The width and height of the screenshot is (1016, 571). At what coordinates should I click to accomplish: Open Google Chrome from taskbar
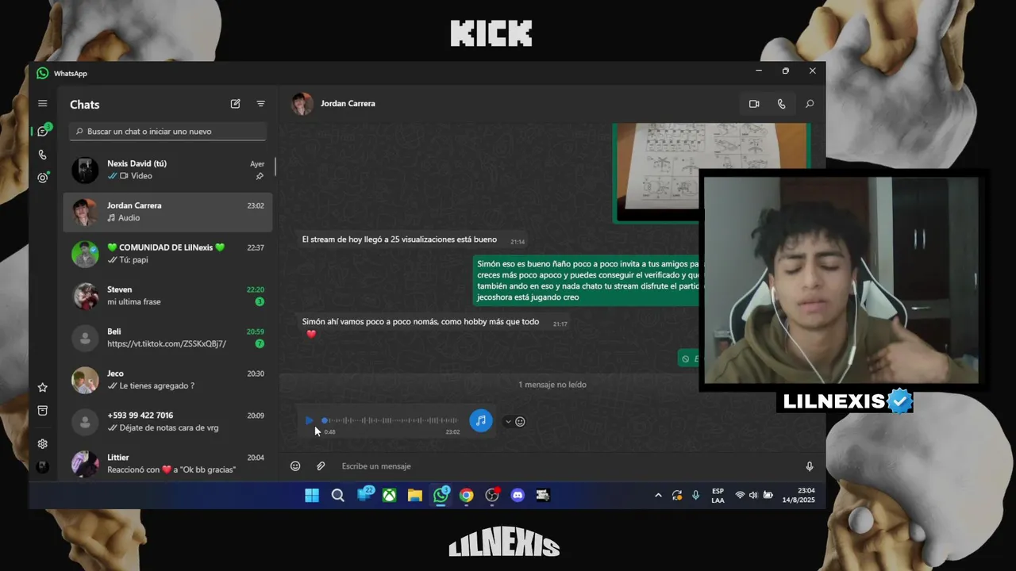tap(467, 496)
